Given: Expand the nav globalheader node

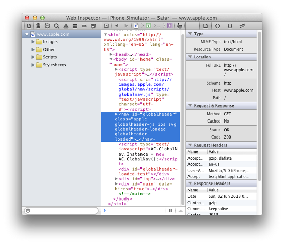Looking at the screenshot, I should [x=116, y=114].
